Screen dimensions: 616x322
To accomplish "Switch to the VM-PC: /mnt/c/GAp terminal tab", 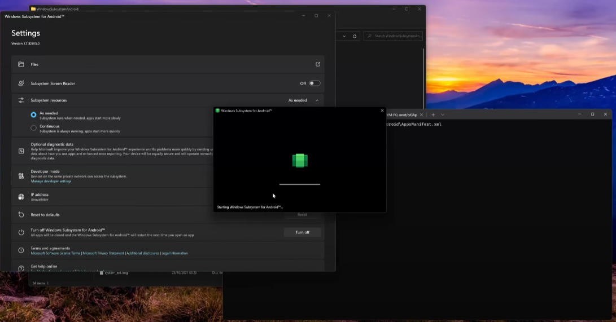I will point(401,115).
